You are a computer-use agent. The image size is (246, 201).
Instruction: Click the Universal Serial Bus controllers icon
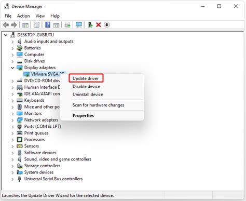point(20,179)
